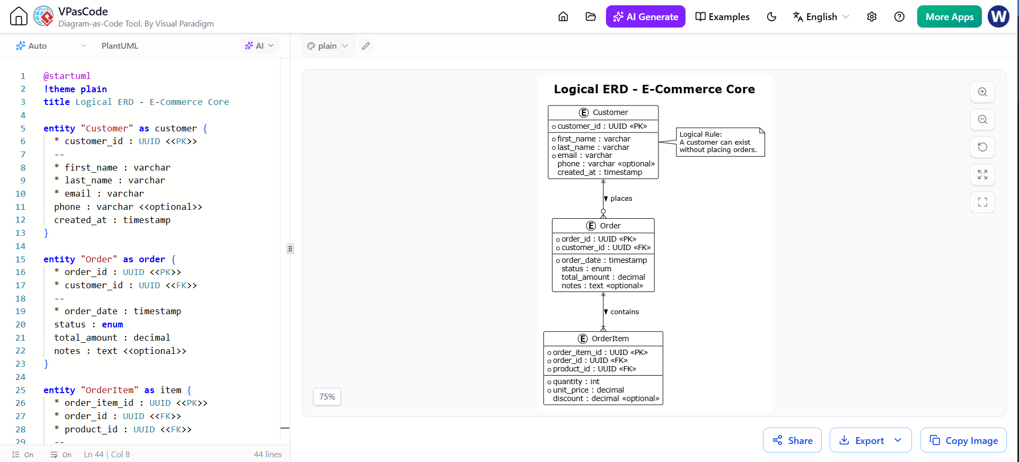
Task: Open the home page from the top toolbar
Action: [563, 16]
